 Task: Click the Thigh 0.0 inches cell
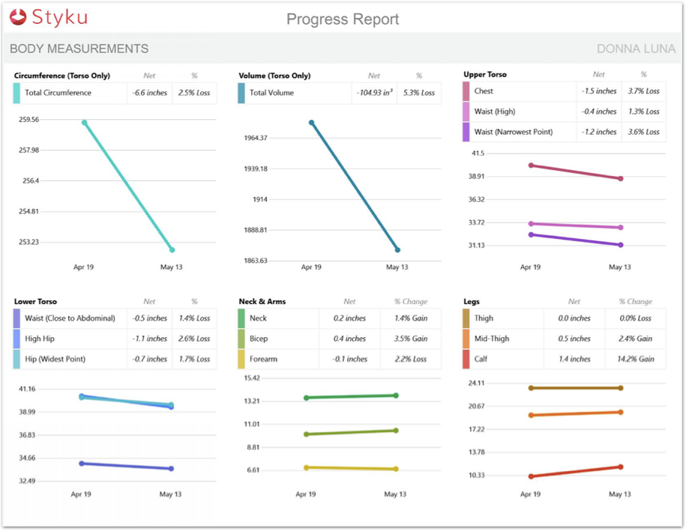point(574,318)
